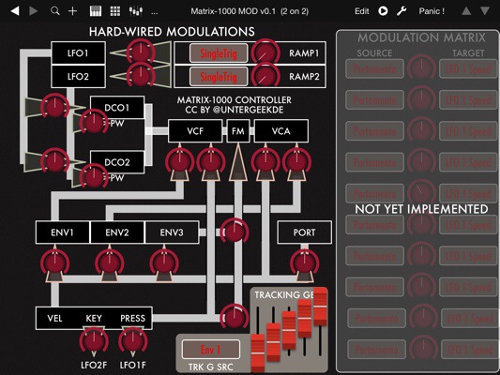The width and height of the screenshot is (500, 375).
Task: Click the ENV1 block
Action: [x=63, y=232]
